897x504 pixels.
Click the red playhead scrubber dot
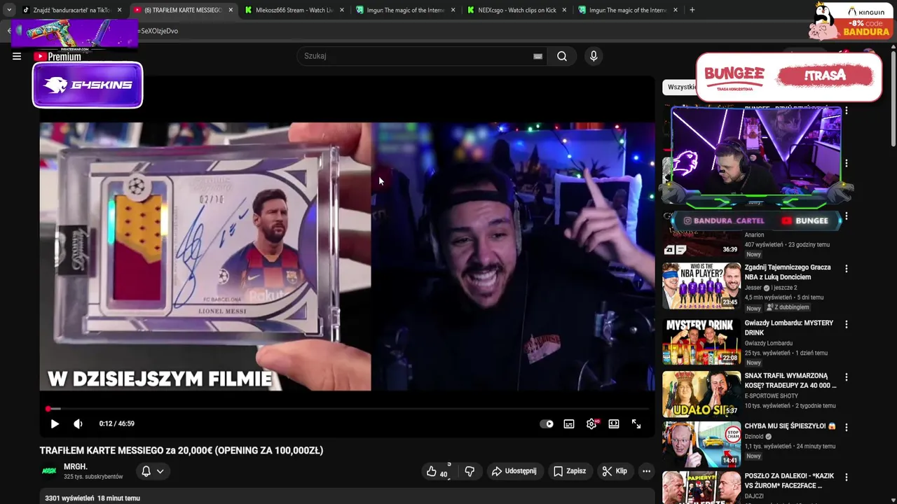tap(48, 409)
